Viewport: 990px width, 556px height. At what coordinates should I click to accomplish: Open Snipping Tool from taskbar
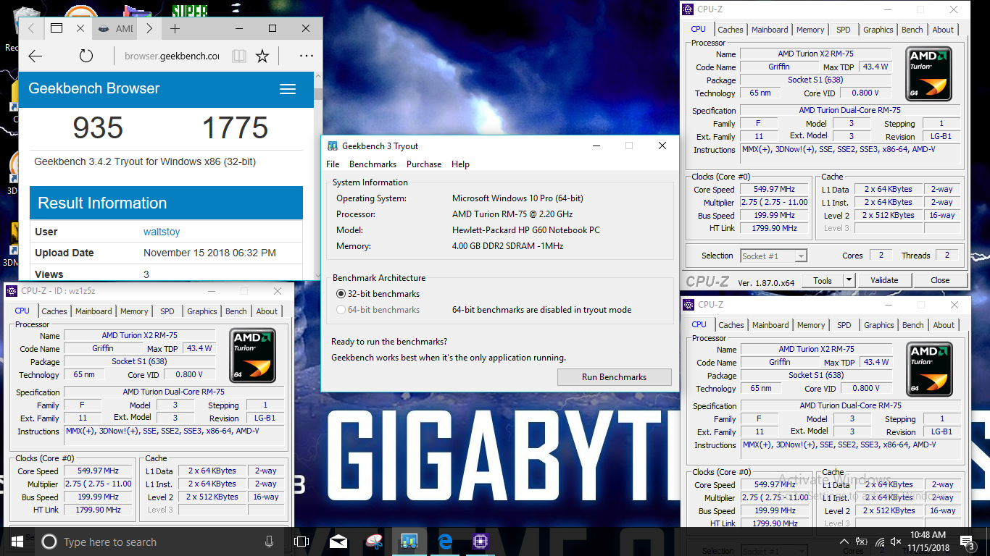pyautogui.click(x=374, y=542)
